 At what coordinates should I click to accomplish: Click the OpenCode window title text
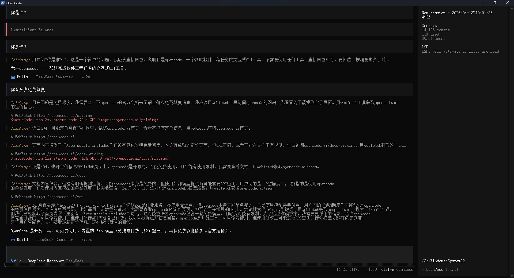[x=14, y=3]
